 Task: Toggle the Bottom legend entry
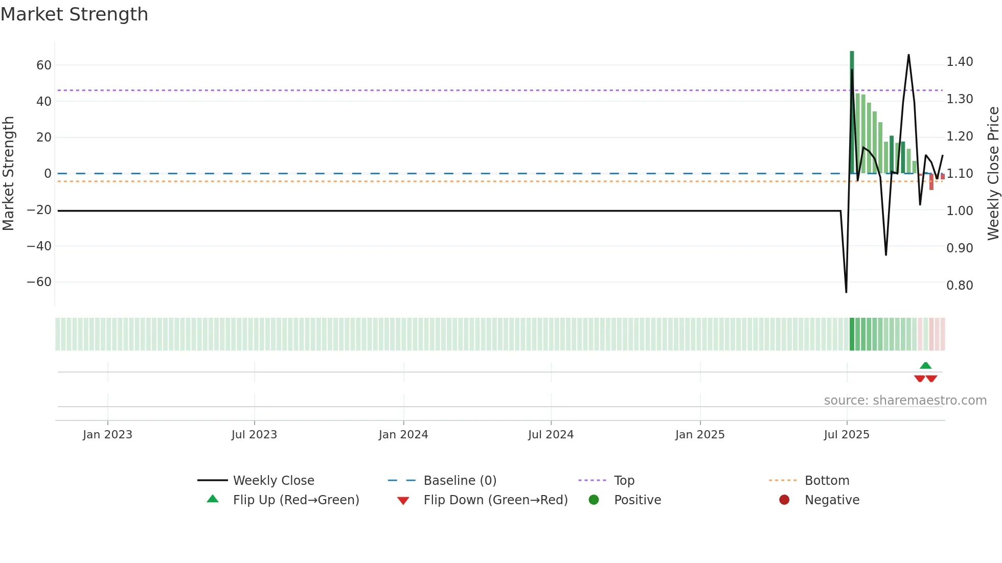[x=827, y=480]
